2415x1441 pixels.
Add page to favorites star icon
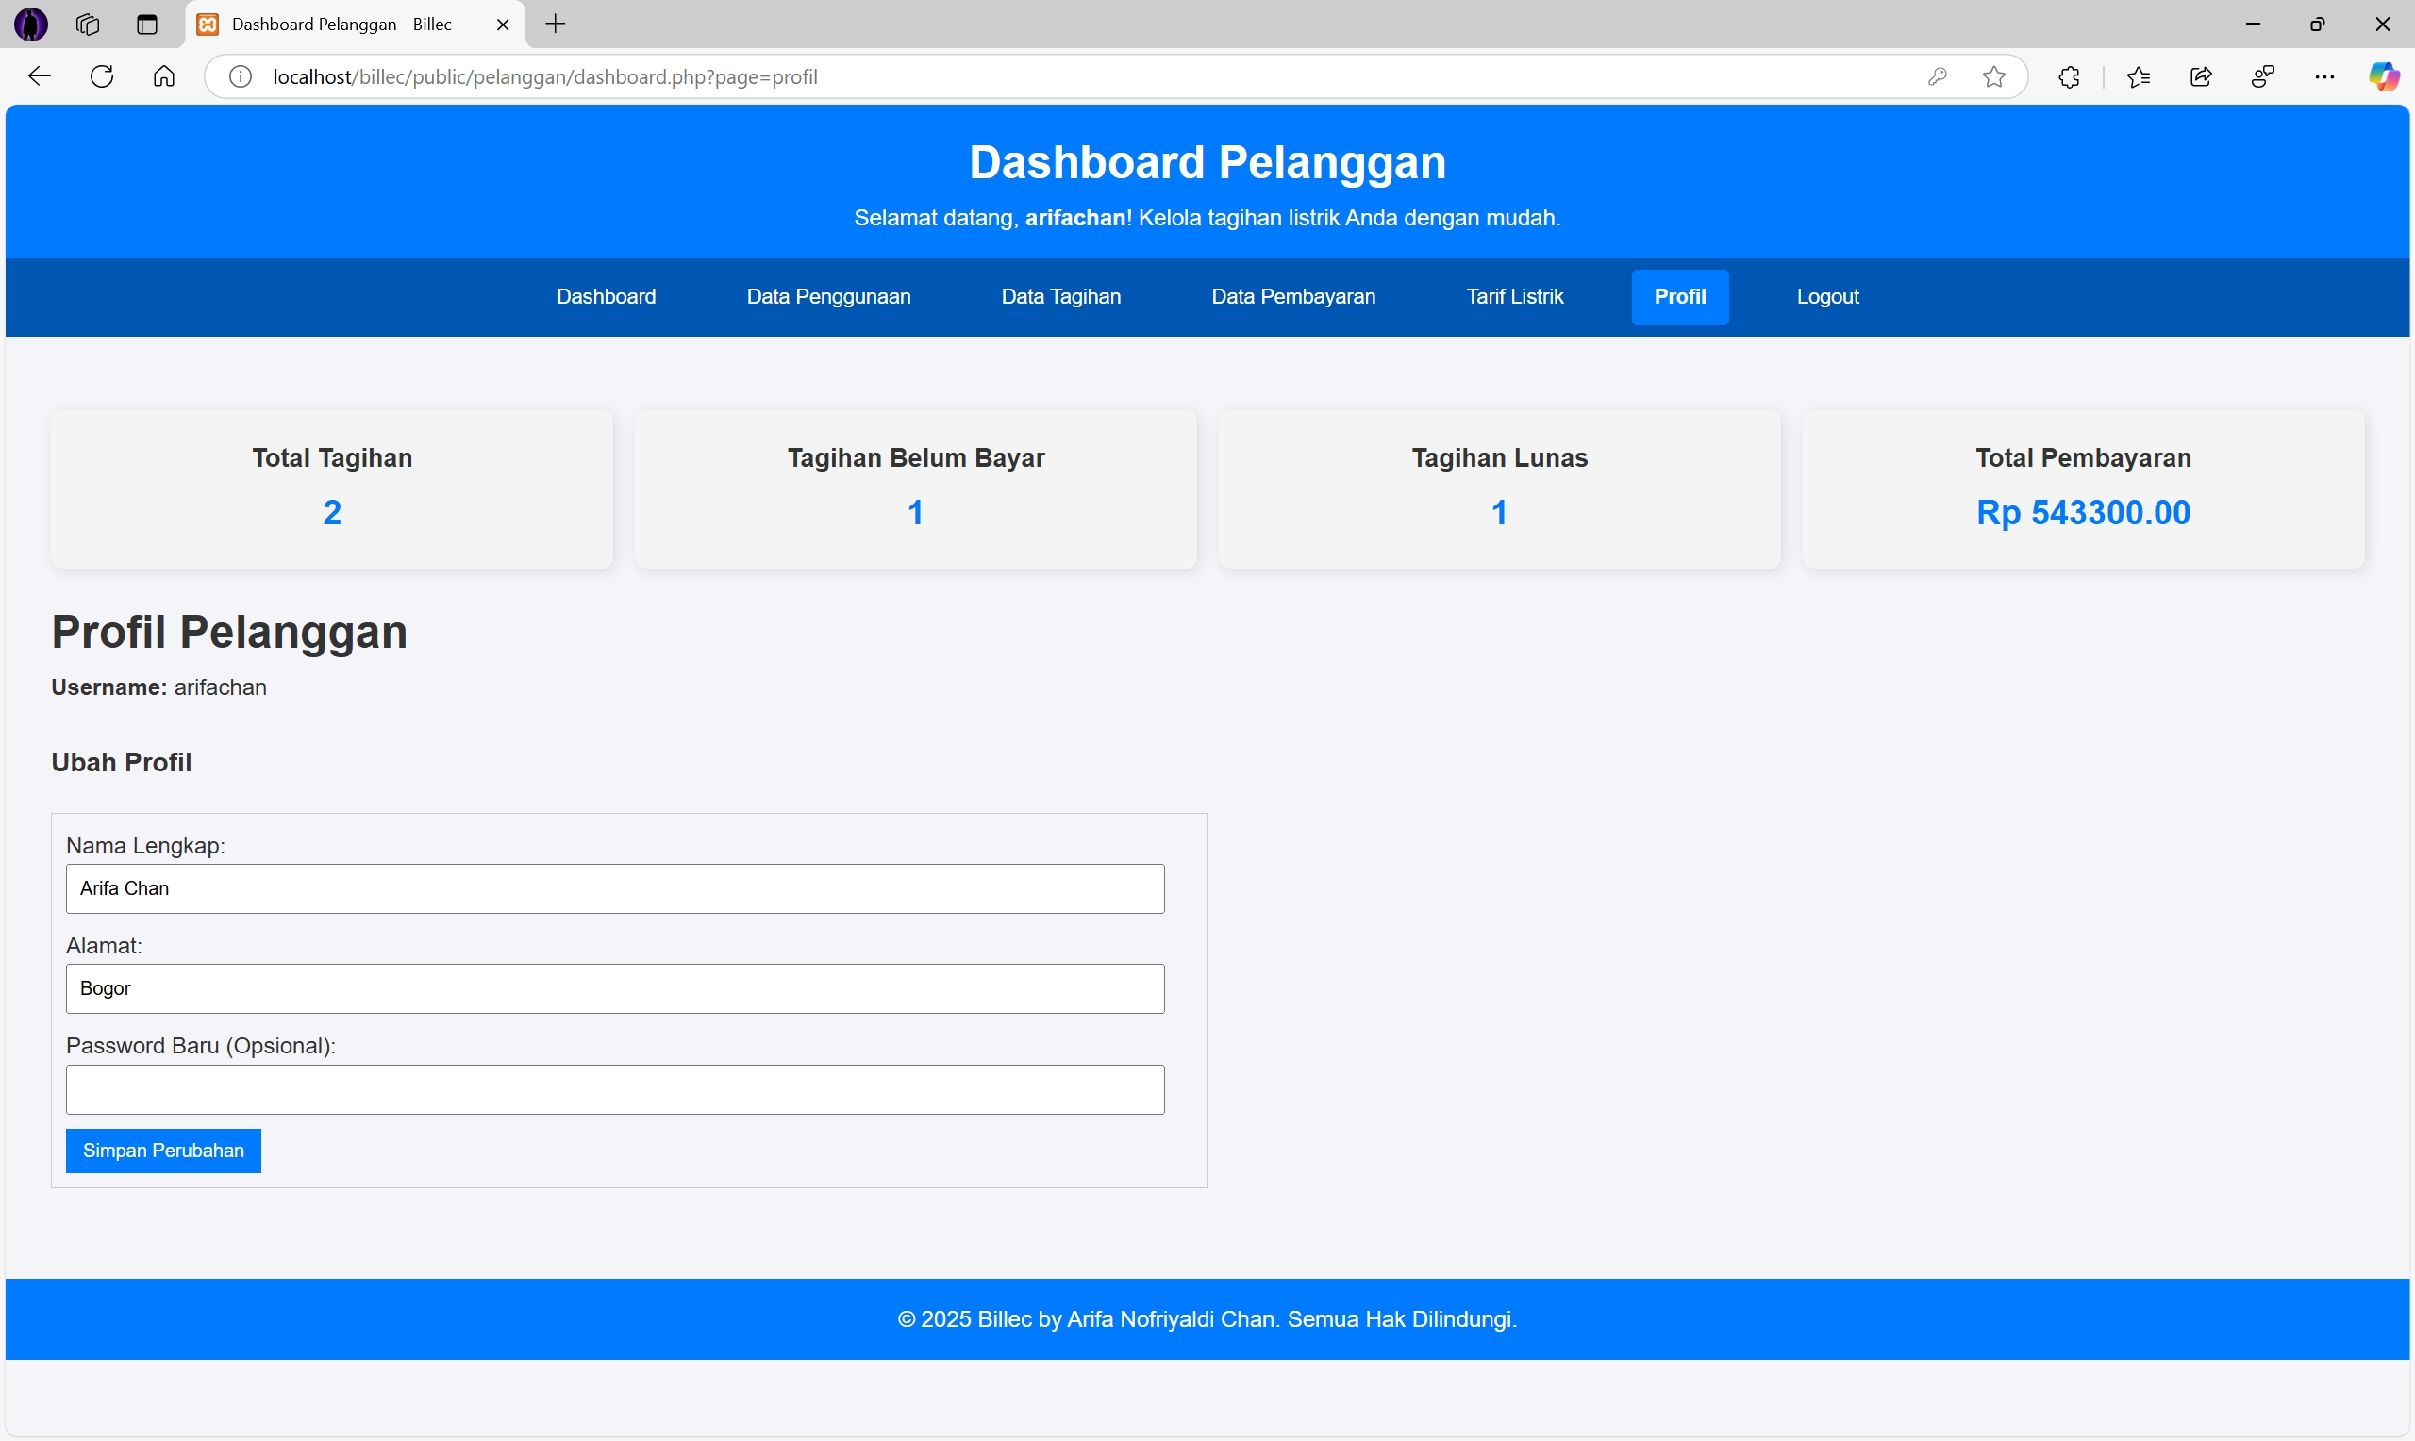(x=1994, y=76)
